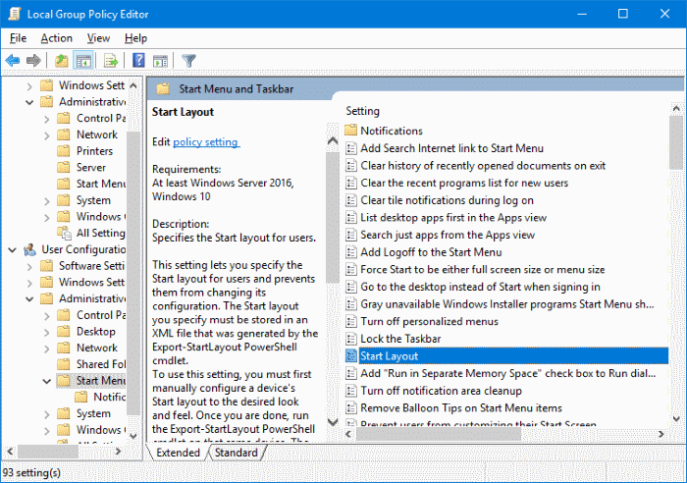Select Search just apps from the Apps view
Image resolution: width=687 pixels, height=483 pixels.
click(x=448, y=235)
